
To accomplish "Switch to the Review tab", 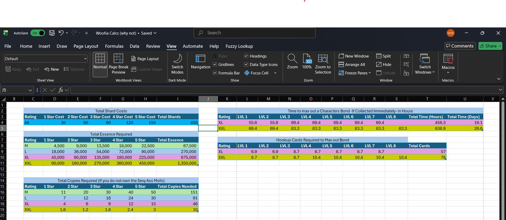I will (153, 46).
